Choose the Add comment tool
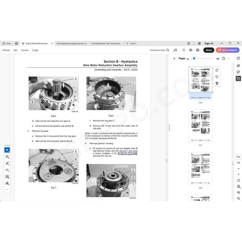 pos(7,157)
